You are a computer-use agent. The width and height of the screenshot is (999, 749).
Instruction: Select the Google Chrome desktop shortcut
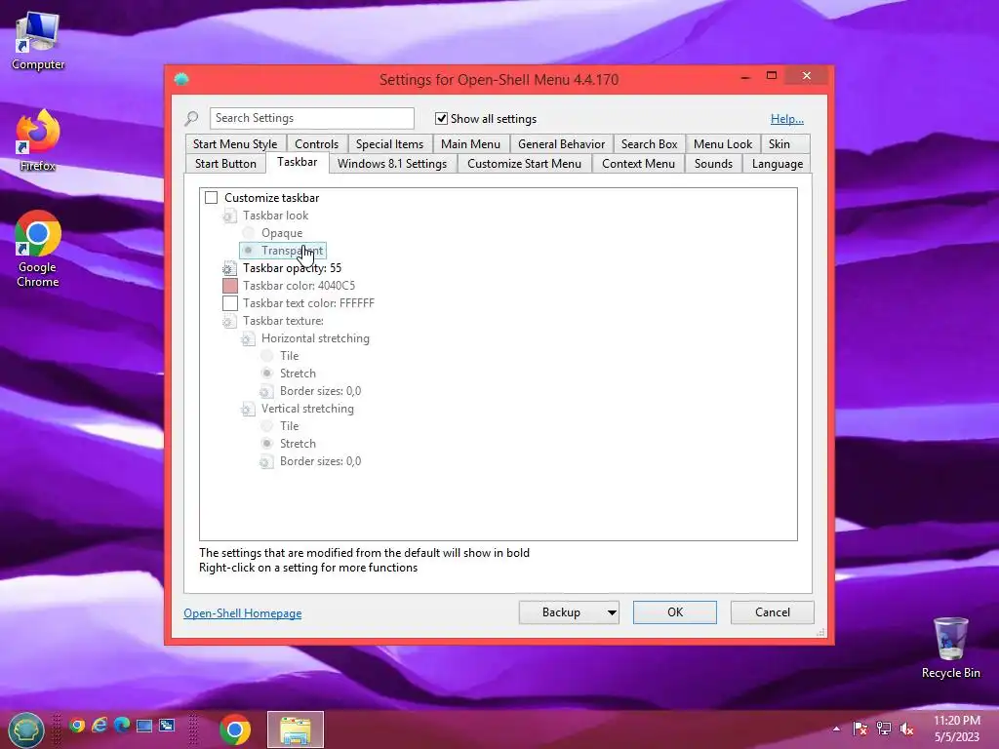pos(38,249)
